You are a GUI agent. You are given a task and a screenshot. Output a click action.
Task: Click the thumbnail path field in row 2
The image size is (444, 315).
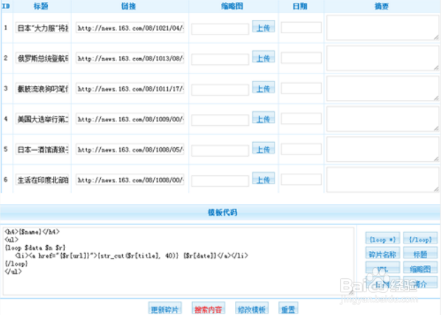(x=220, y=60)
